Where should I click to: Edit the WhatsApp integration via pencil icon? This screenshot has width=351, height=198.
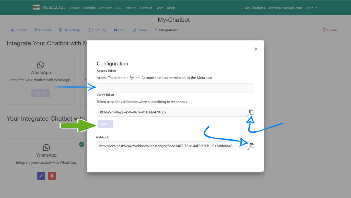point(41,176)
